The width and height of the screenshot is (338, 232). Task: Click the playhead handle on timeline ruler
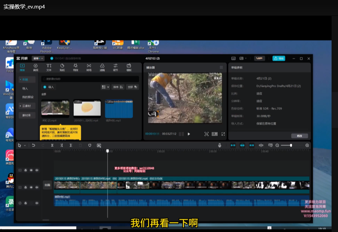[108, 151]
